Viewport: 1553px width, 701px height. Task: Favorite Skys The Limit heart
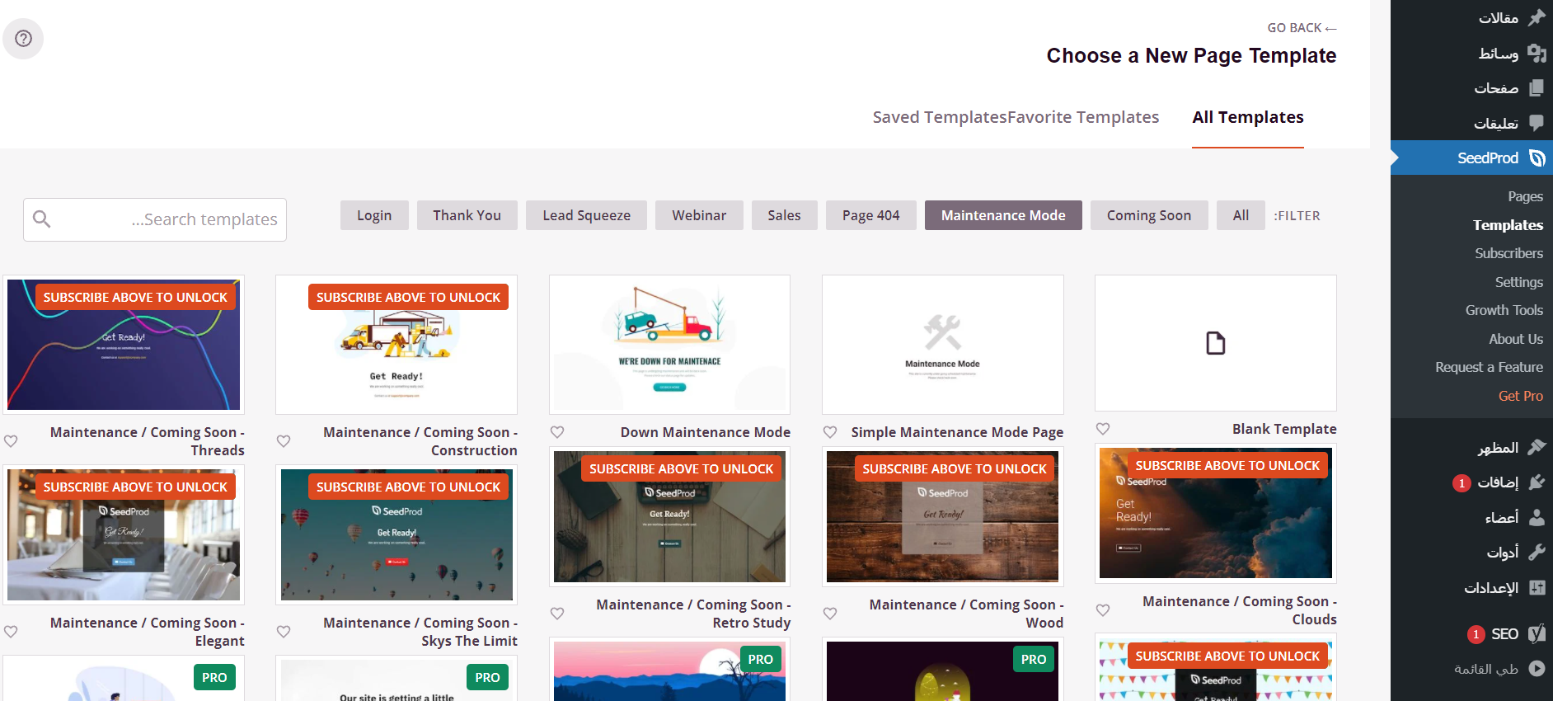point(284,632)
